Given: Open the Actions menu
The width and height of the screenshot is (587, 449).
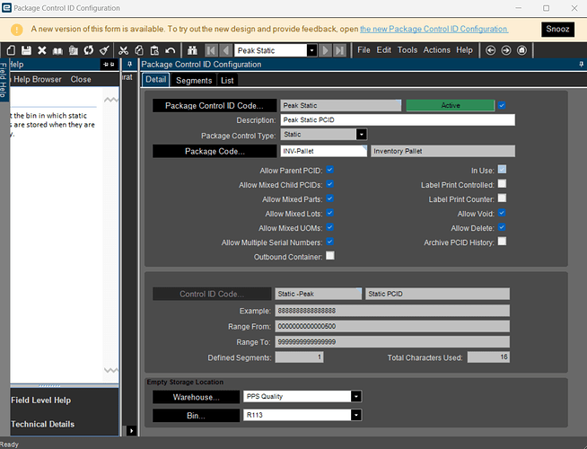Looking at the screenshot, I should pyautogui.click(x=436, y=50).
